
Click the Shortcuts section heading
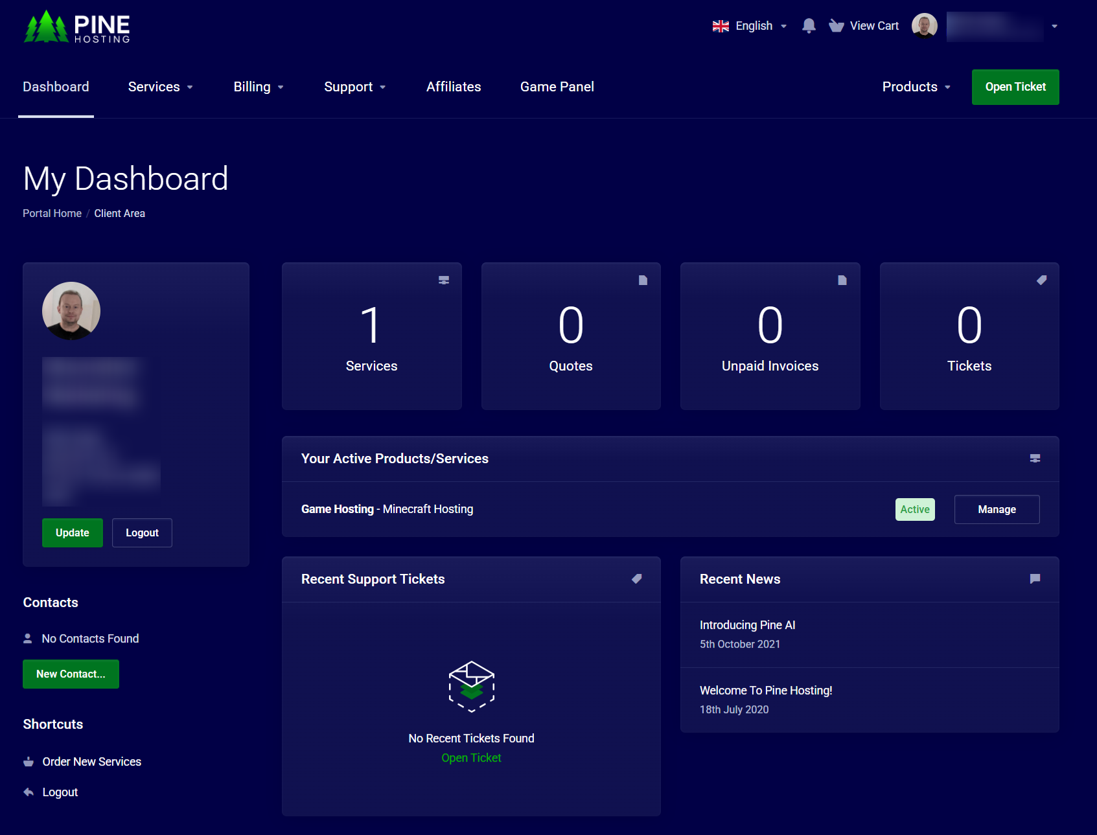[x=53, y=724]
